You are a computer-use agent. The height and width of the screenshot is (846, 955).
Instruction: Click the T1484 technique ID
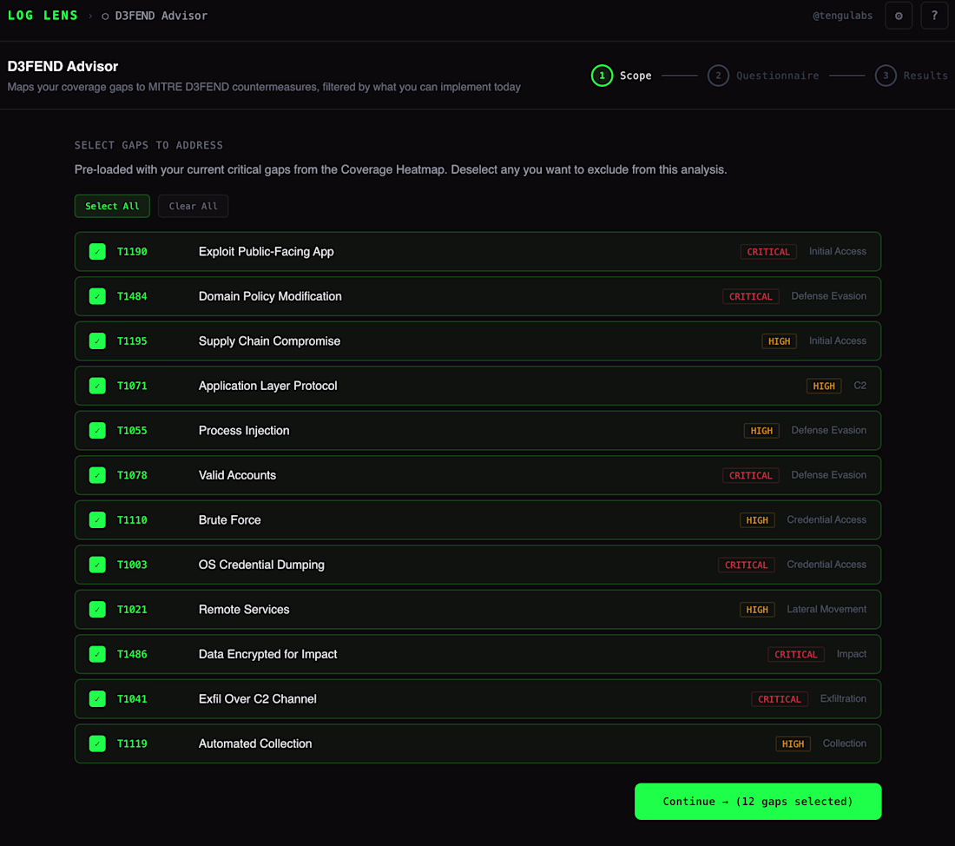click(132, 296)
